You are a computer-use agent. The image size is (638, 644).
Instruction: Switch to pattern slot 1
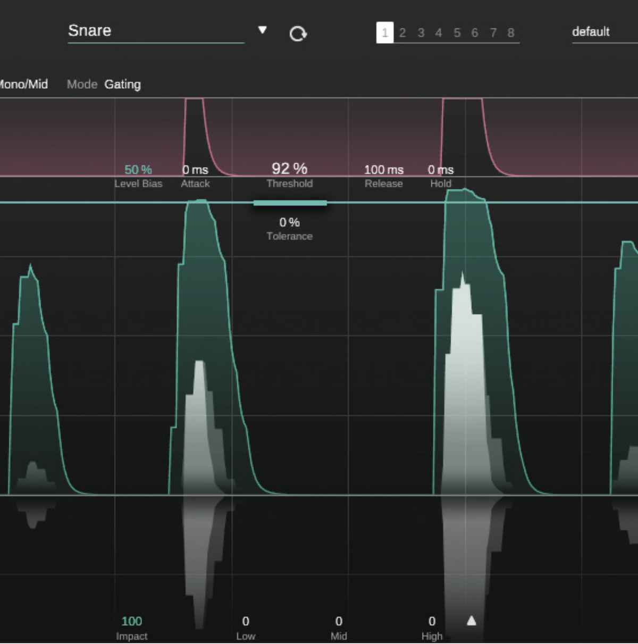[x=384, y=32]
